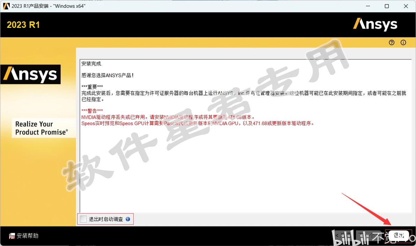416x246 pixels.
Task: Minimize the installer window
Action: pos(368,6)
